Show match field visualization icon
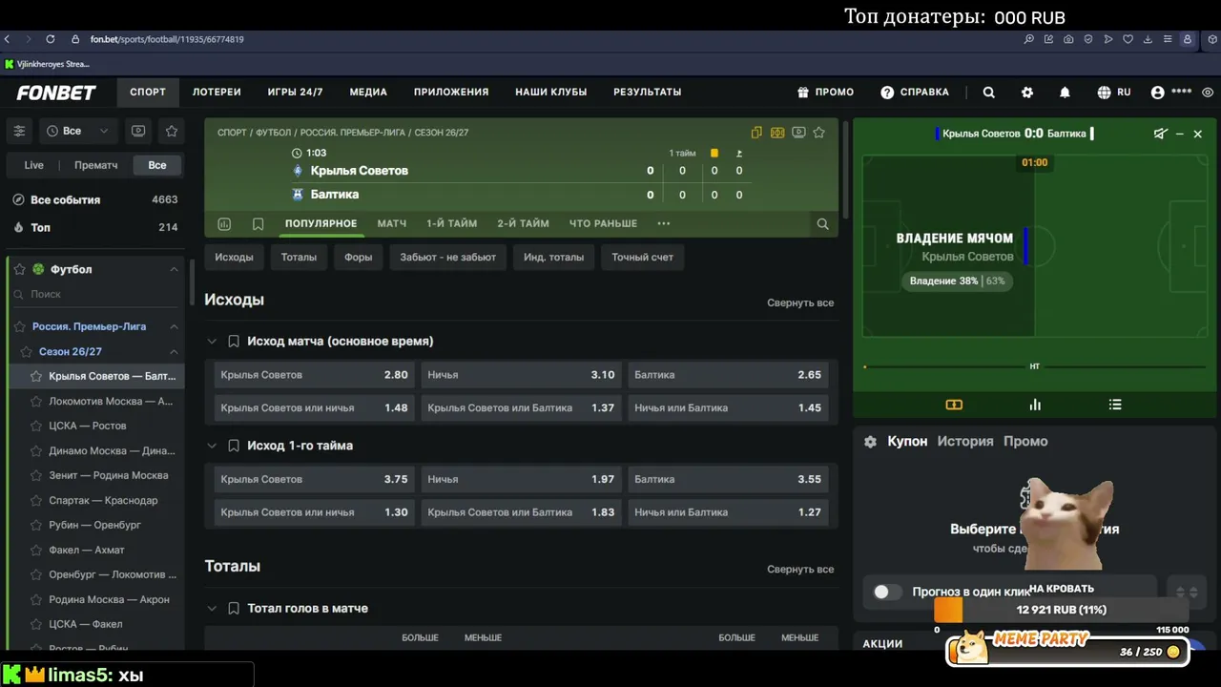 click(x=777, y=133)
